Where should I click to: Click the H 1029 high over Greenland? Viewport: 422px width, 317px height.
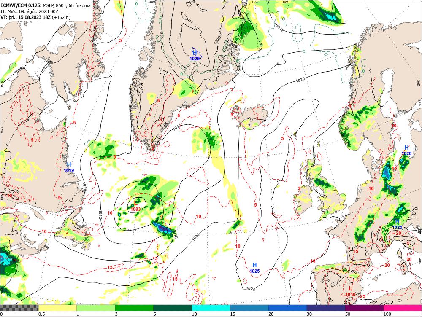(195, 56)
